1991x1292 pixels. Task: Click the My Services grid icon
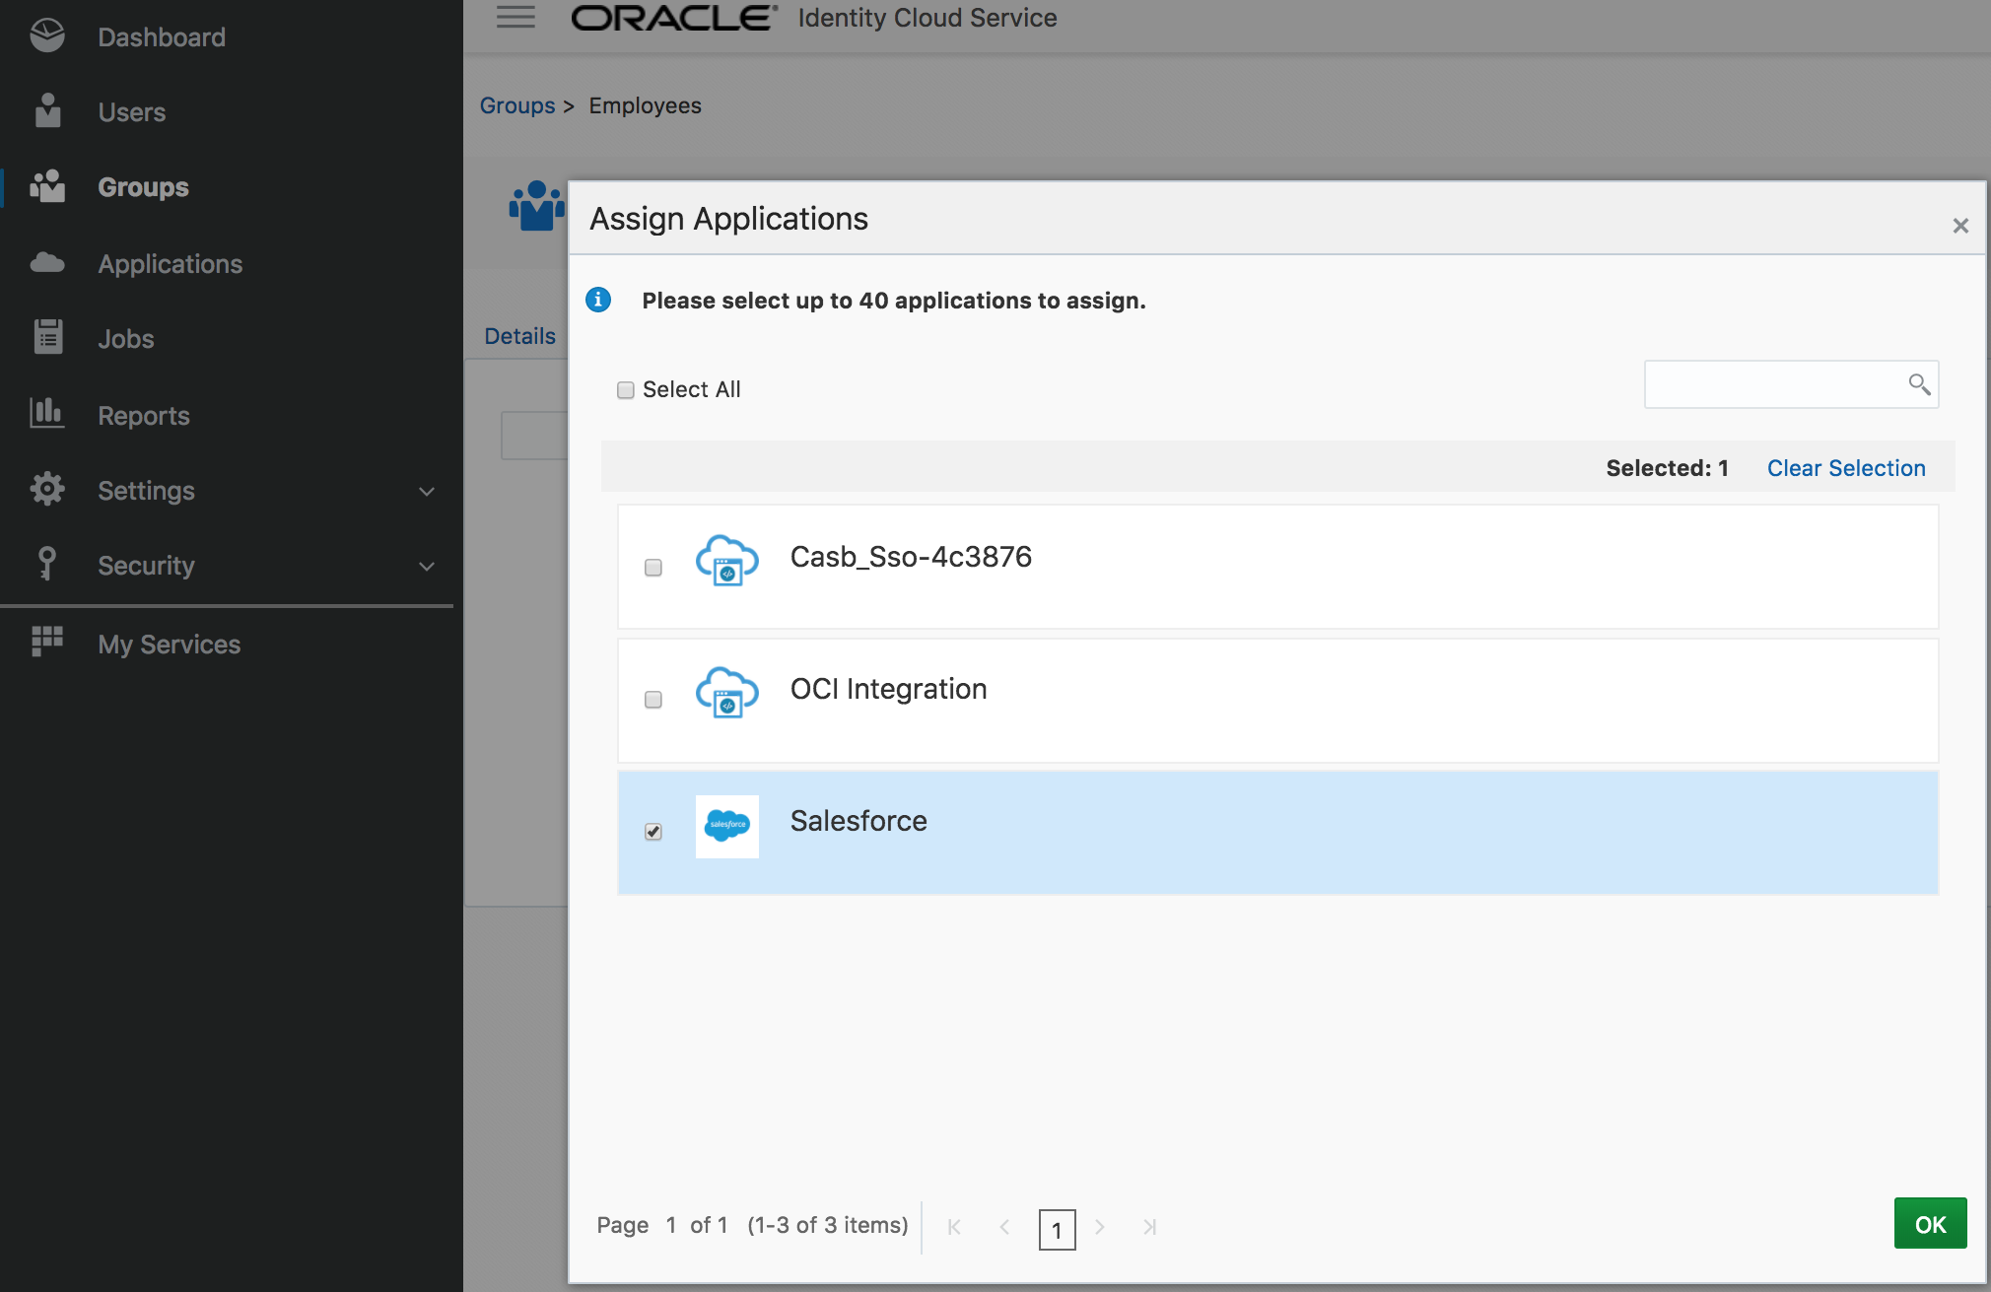(47, 642)
